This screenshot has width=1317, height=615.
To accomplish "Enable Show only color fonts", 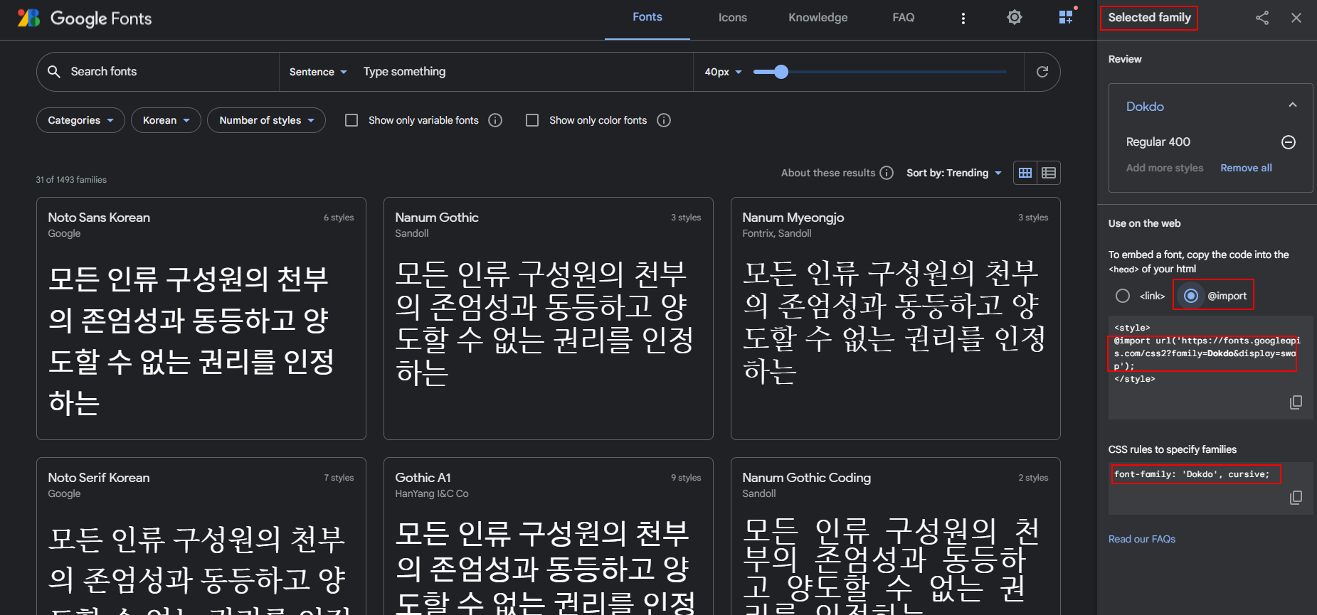I will tap(532, 120).
